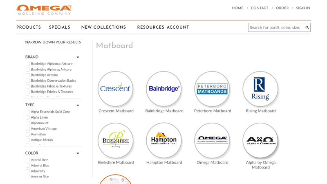The height and width of the screenshot is (184, 327).
Task: Click the Hampton Matboards Inc. logo
Action: pos(163,140)
